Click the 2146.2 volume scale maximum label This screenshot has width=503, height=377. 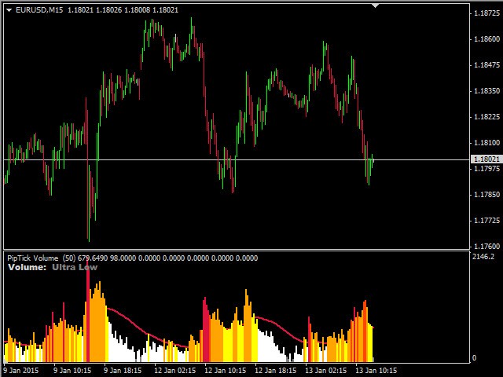[x=483, y=257]
